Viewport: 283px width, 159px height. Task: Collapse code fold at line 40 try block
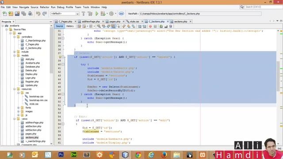click(x=63, y=64)
